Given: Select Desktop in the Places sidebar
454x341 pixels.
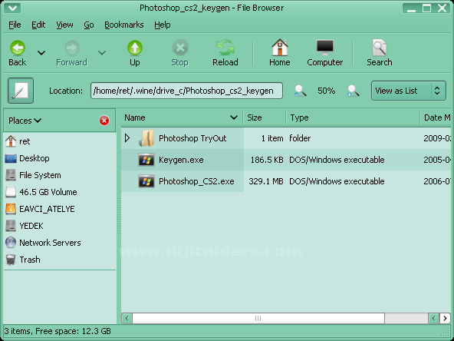Looking at the screenshot, I should tap(60, 158).
